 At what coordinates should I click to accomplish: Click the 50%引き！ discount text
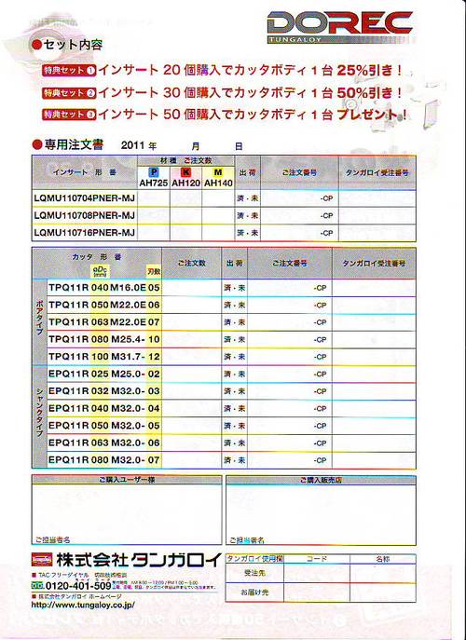370,92
